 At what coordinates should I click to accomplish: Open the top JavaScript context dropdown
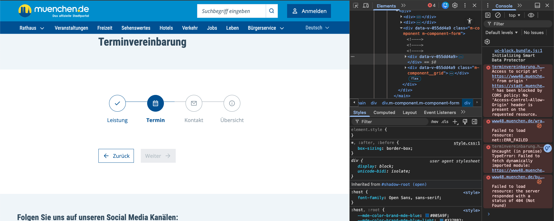pyautogui.click(x=514, y=15)
